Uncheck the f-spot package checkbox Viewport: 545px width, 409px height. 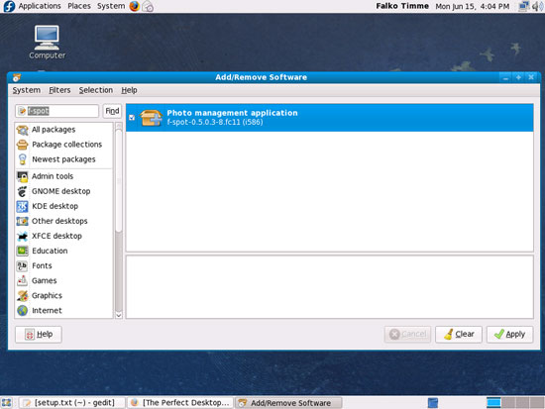132,118
